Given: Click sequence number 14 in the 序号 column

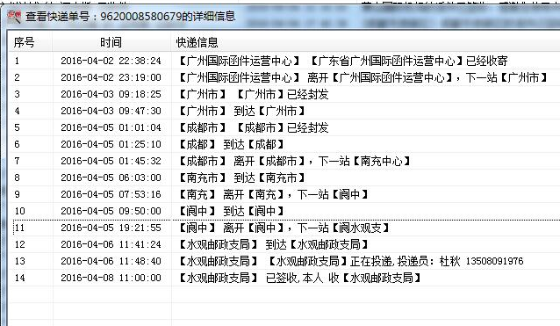Looking at the screenshot, I should click(19, 278).
